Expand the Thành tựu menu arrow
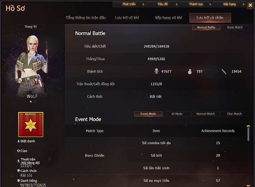Viewport: 255px width, 187px height. coord(210,5)
